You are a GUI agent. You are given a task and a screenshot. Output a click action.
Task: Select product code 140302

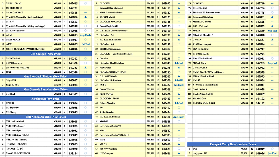pyautogui.click(x=73, y=58)
